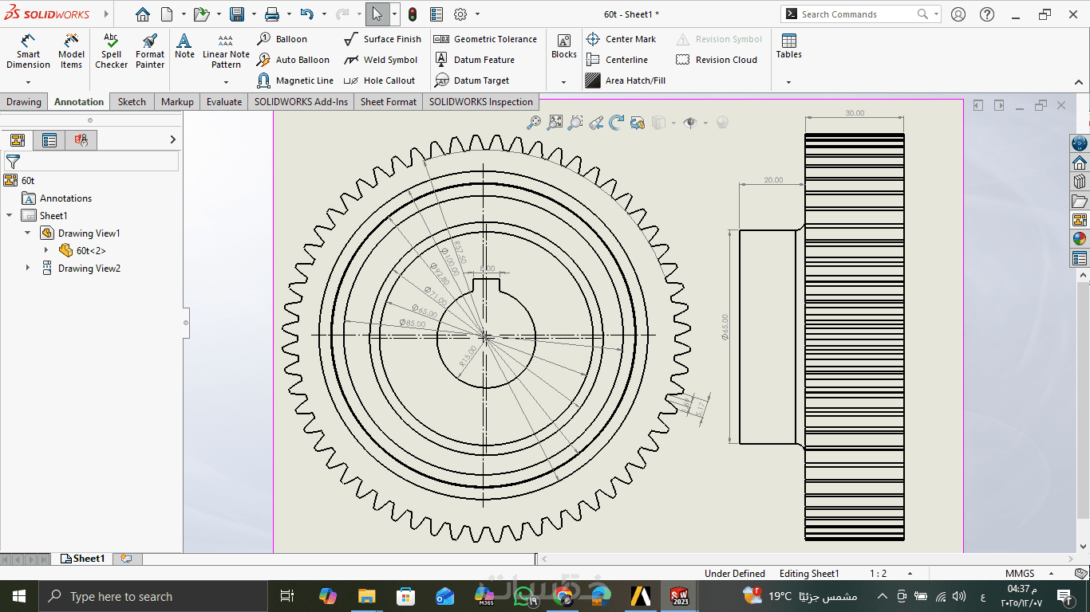The width and height of the screenshot is (1090, 612).
Task: Switch to the PropertyManager tab in left panel
Action: (49, 140)
